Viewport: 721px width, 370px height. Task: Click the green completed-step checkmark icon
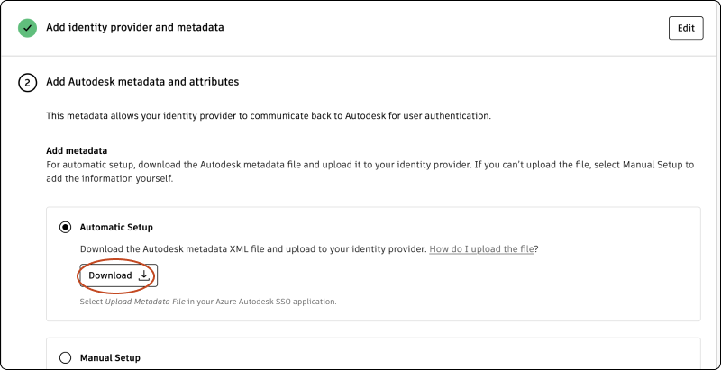(x=27, y=28)
